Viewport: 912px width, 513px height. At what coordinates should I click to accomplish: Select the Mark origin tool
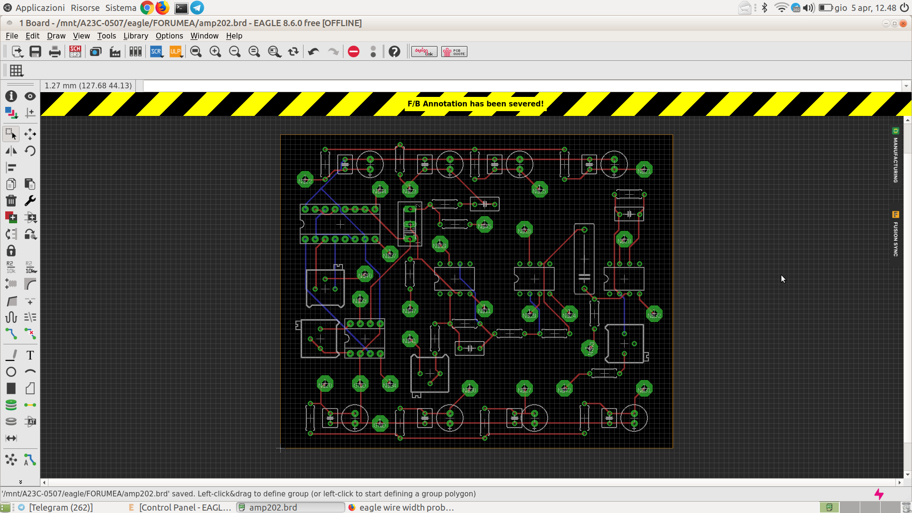click(x=30, y=113)
